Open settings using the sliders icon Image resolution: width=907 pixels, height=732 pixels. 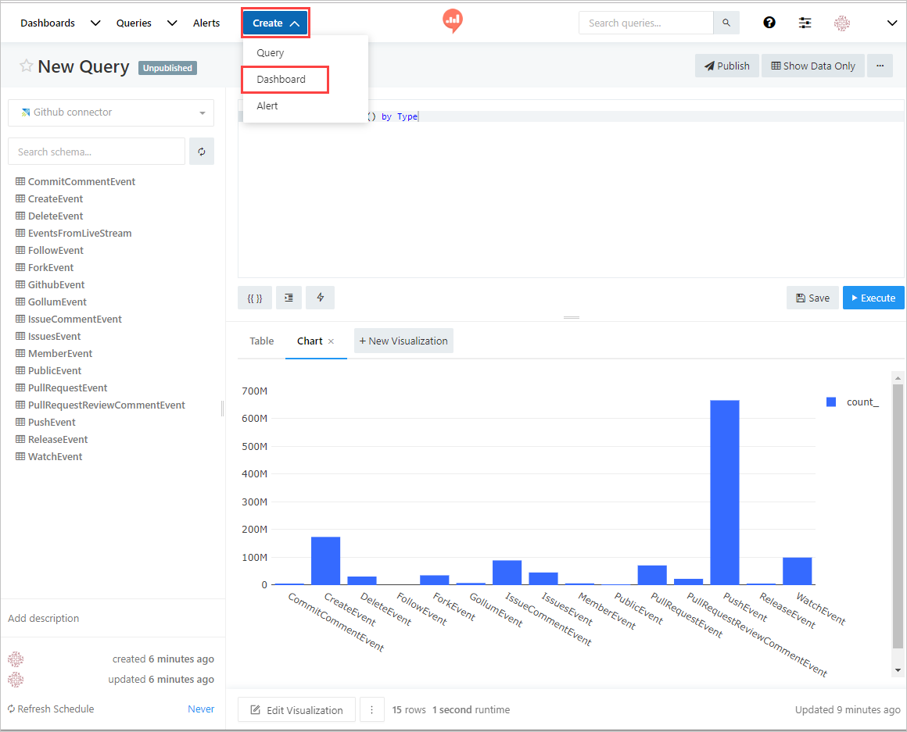(805, 23)
